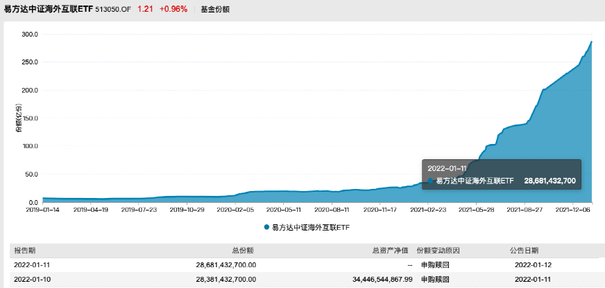
Task: Click x-axis date label 2021-12-06
Action: click(573, 210)
